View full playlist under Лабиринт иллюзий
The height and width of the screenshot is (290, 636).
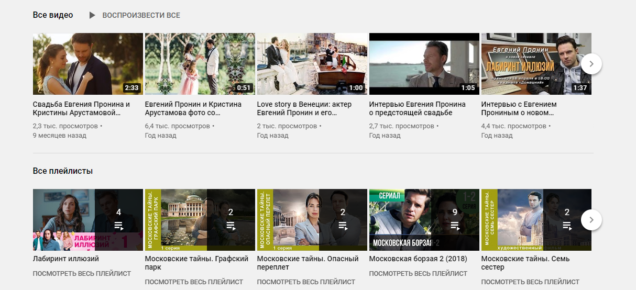[82, 273]
